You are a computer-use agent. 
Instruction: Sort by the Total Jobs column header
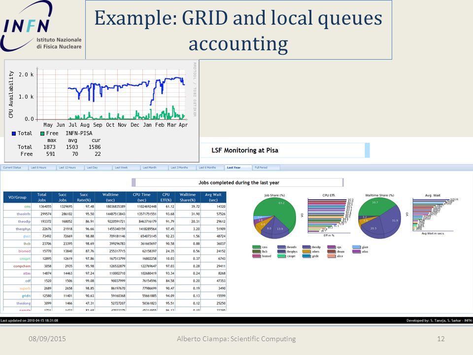pyautogui.click(x=41, y=197)
